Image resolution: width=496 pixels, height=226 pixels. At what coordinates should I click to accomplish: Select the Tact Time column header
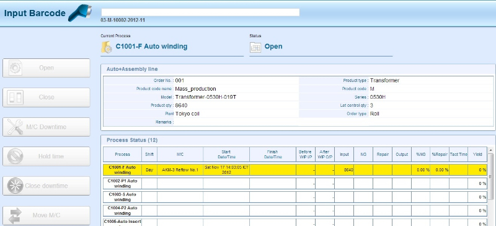(x=459, y=155)
